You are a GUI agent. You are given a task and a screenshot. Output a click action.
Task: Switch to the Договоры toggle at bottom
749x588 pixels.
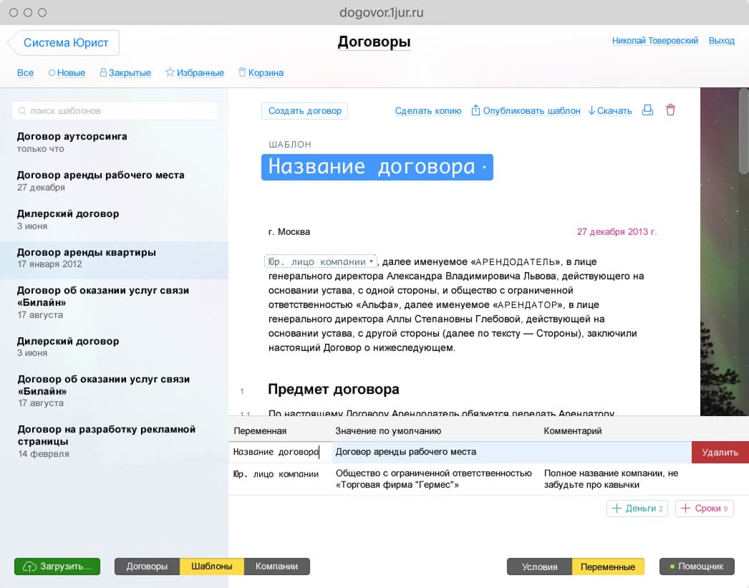[147, 567]
